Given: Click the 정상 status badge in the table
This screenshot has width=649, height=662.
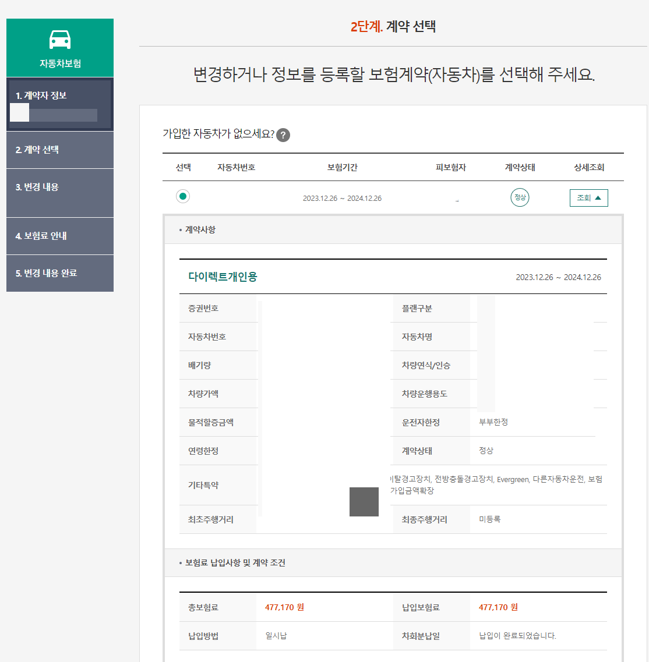Looking at the screenshot, I should tap(519, 197).
